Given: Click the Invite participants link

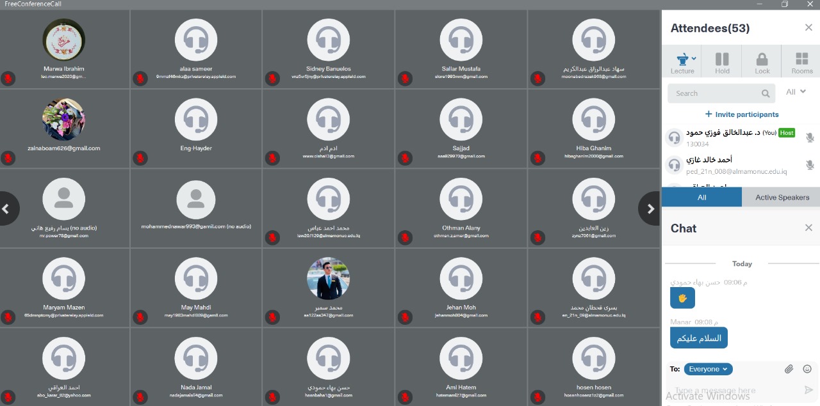Looking at the screenshot, I should coord(742,114).
